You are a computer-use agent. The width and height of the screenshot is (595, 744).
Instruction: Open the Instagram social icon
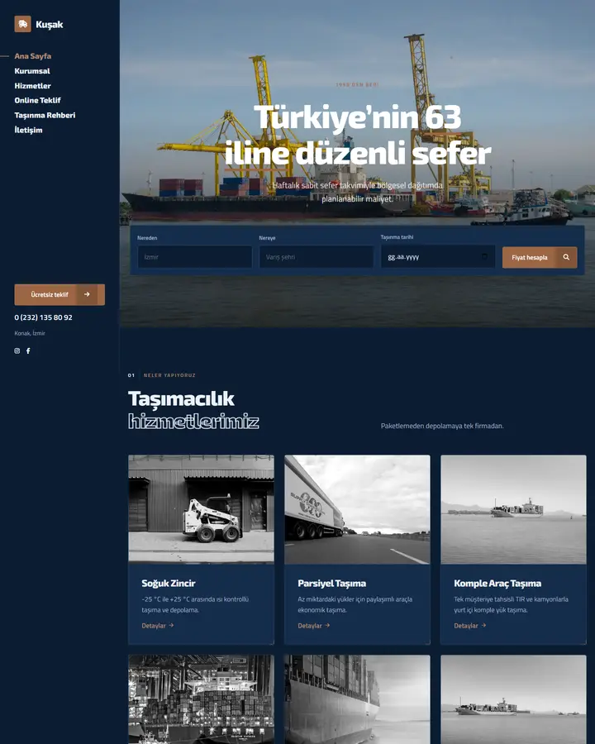(x=17, y=351)
